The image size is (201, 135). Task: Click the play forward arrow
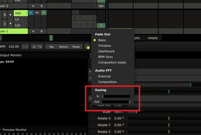tap(81, 24)
